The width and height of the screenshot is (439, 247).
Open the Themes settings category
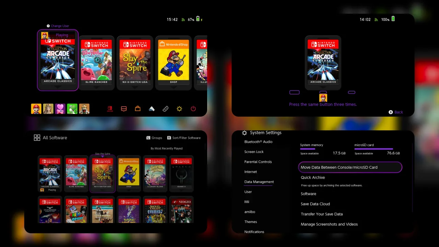pos(250,222)
